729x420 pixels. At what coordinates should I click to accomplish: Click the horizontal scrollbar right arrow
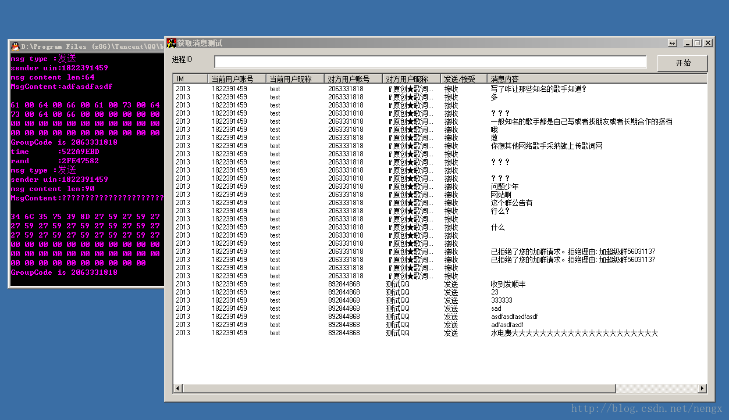[702, 389]
